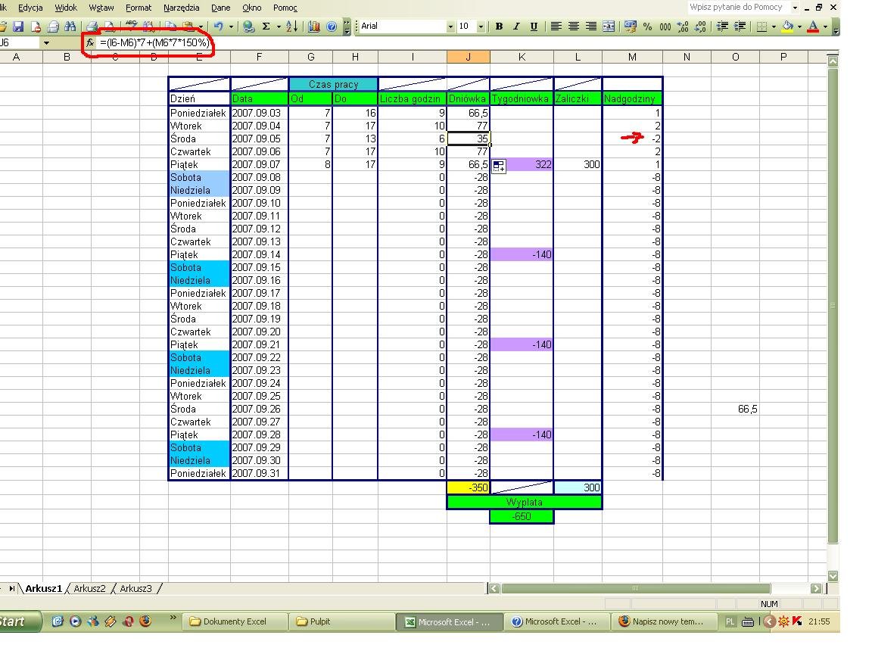Viewport: 872px width, 654px height.
Task: Apply the yellow fill color bucket
Action: (787, 26)
